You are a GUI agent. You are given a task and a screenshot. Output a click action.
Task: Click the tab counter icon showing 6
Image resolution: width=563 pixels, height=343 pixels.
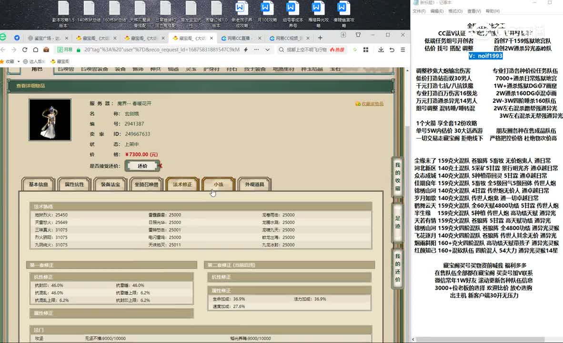coord(343,35)
